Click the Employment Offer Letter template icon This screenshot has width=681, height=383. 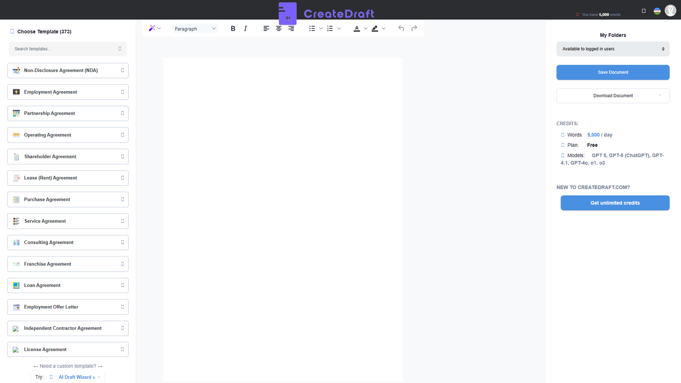[16, 307]
